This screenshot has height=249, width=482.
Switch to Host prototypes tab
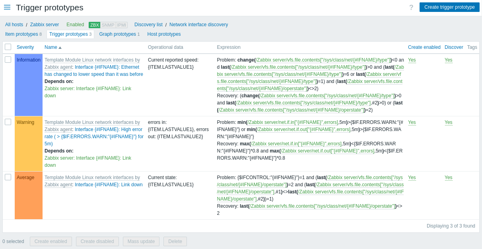[x=164, y=34]
